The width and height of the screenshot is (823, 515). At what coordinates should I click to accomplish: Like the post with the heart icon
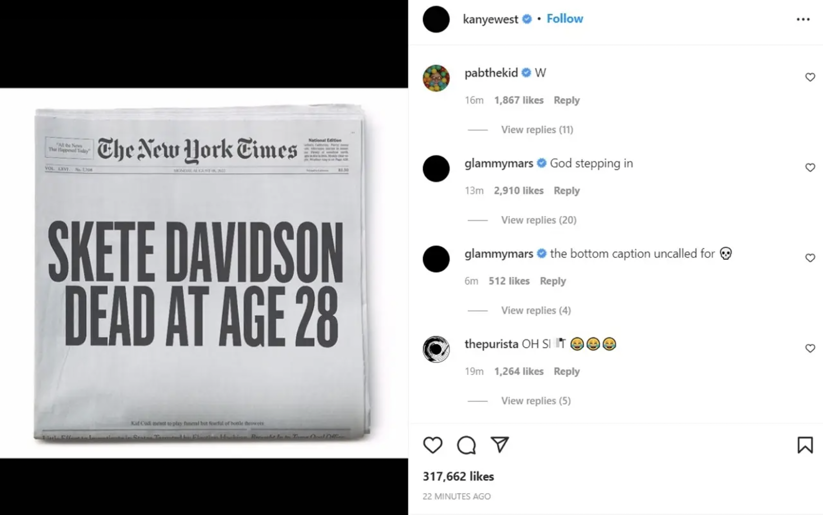[433, 445]
